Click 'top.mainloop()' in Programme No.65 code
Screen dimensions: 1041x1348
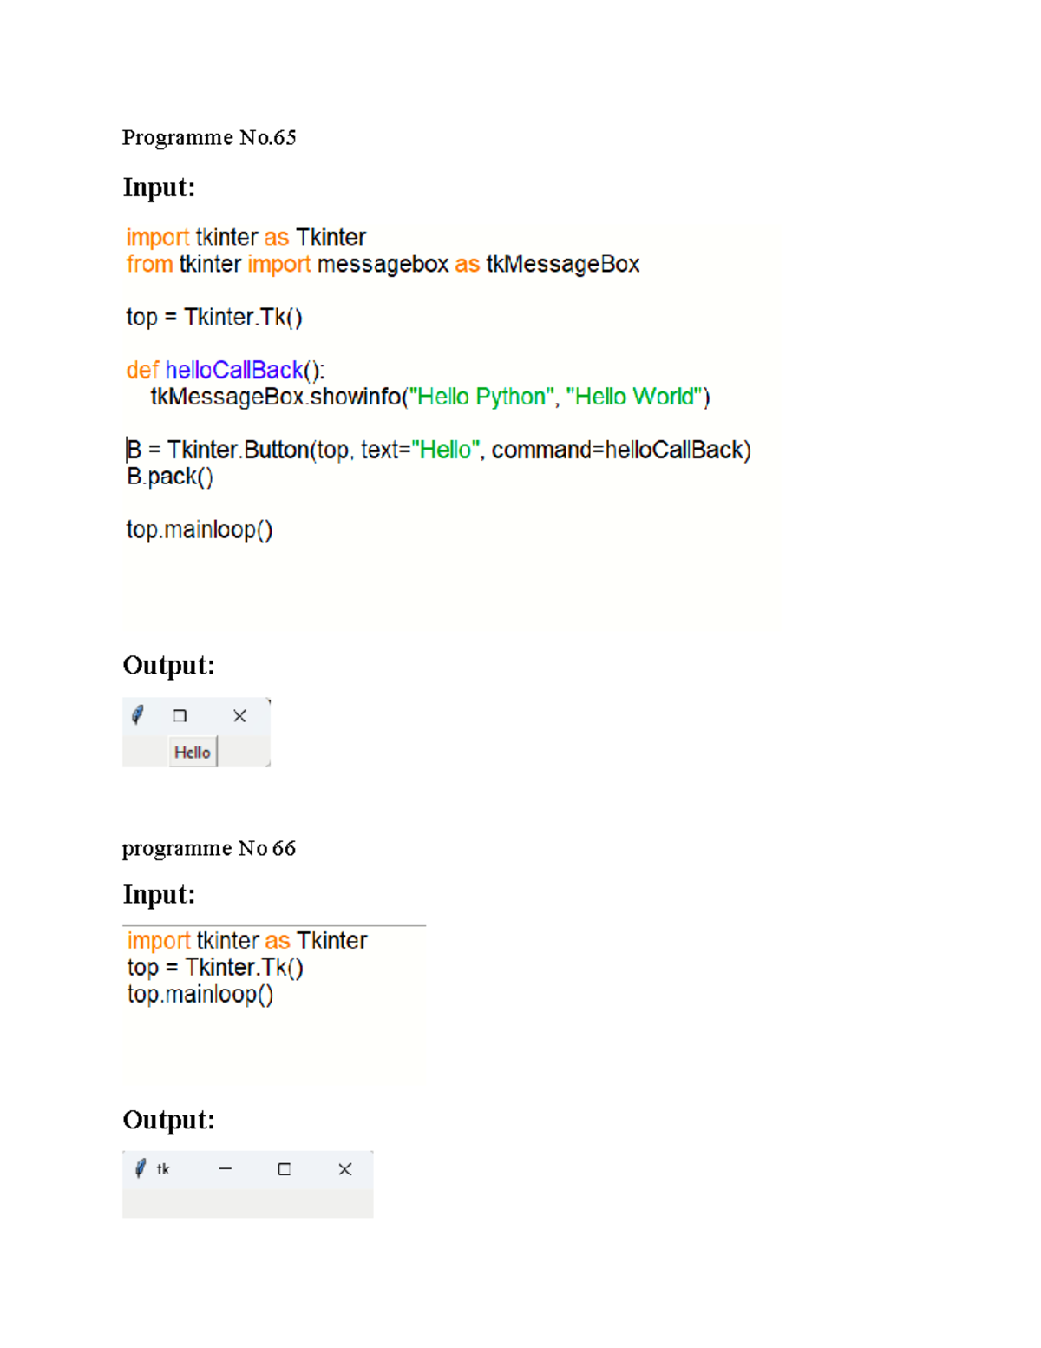(200, 529)
